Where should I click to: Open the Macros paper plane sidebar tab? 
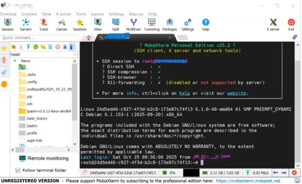coord(4,72)
